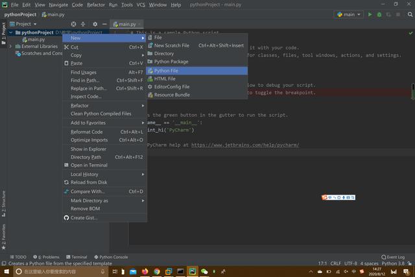Click the locate/scroll-from-source target icon

point(73,24)
